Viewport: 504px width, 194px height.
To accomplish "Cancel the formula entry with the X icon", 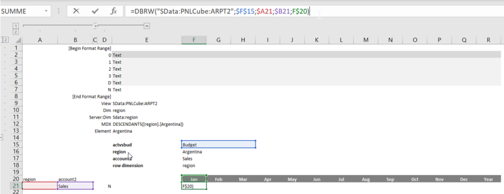I will coord(76,11).
